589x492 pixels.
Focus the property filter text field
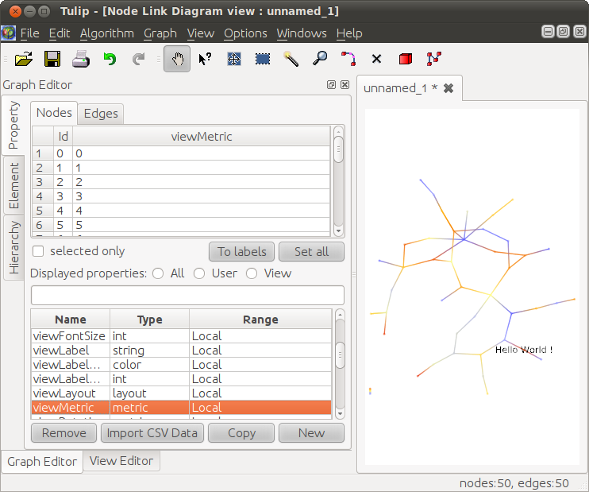187,295
